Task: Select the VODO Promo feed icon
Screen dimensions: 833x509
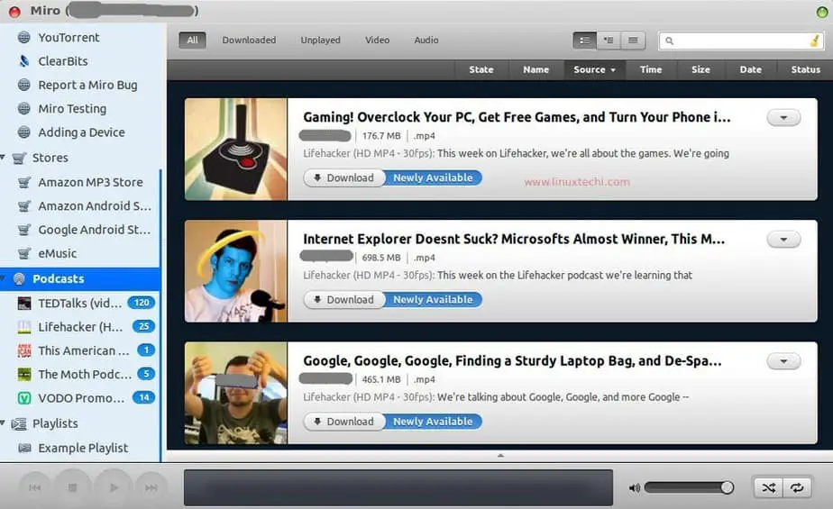Action: tap(24, 397)
